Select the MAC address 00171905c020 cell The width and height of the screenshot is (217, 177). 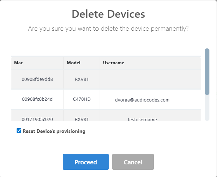tap(38, 118)
